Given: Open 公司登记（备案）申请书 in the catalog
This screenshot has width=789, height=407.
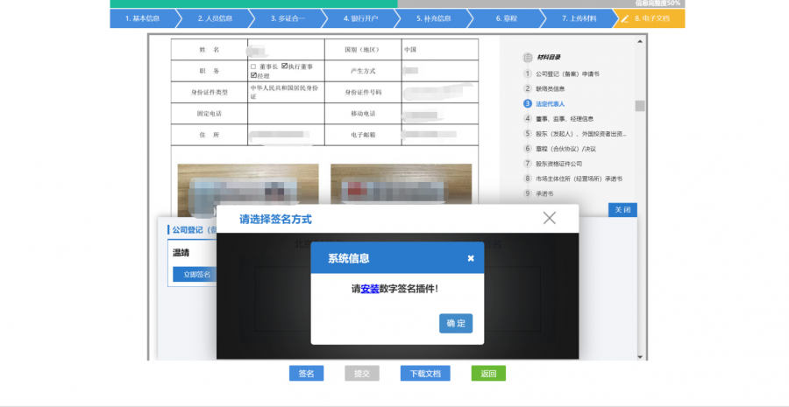Looking at the screenshot, I should click(567, 74).
